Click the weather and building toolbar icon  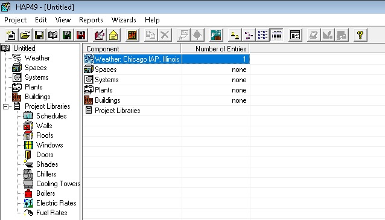(216, 35)
